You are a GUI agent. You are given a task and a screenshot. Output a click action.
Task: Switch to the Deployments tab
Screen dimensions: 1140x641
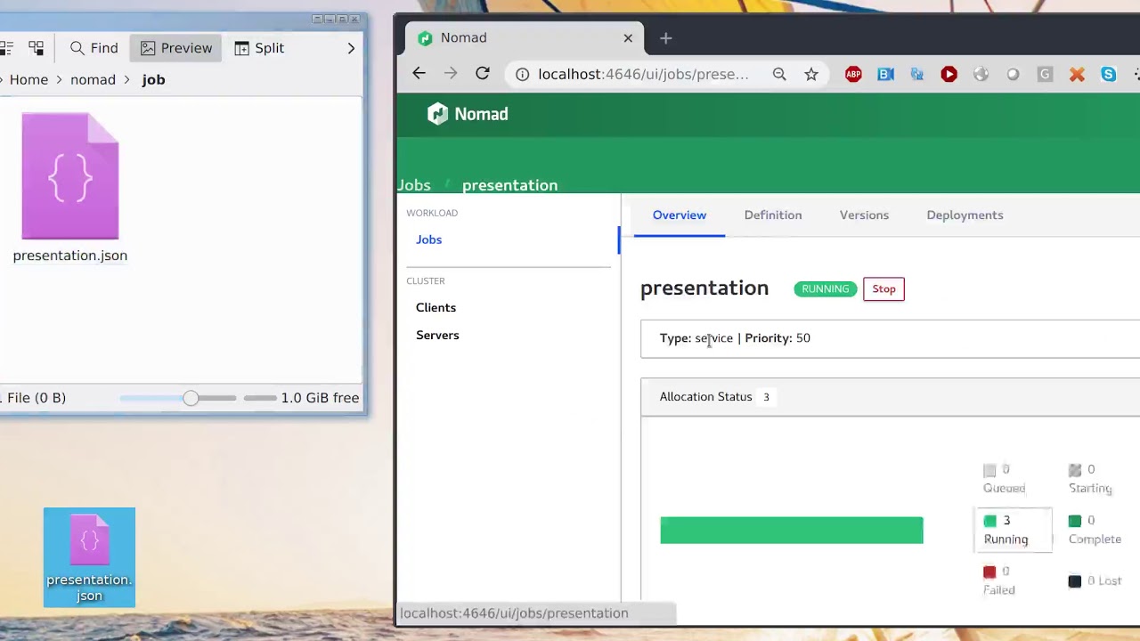(x=965, y=215)
